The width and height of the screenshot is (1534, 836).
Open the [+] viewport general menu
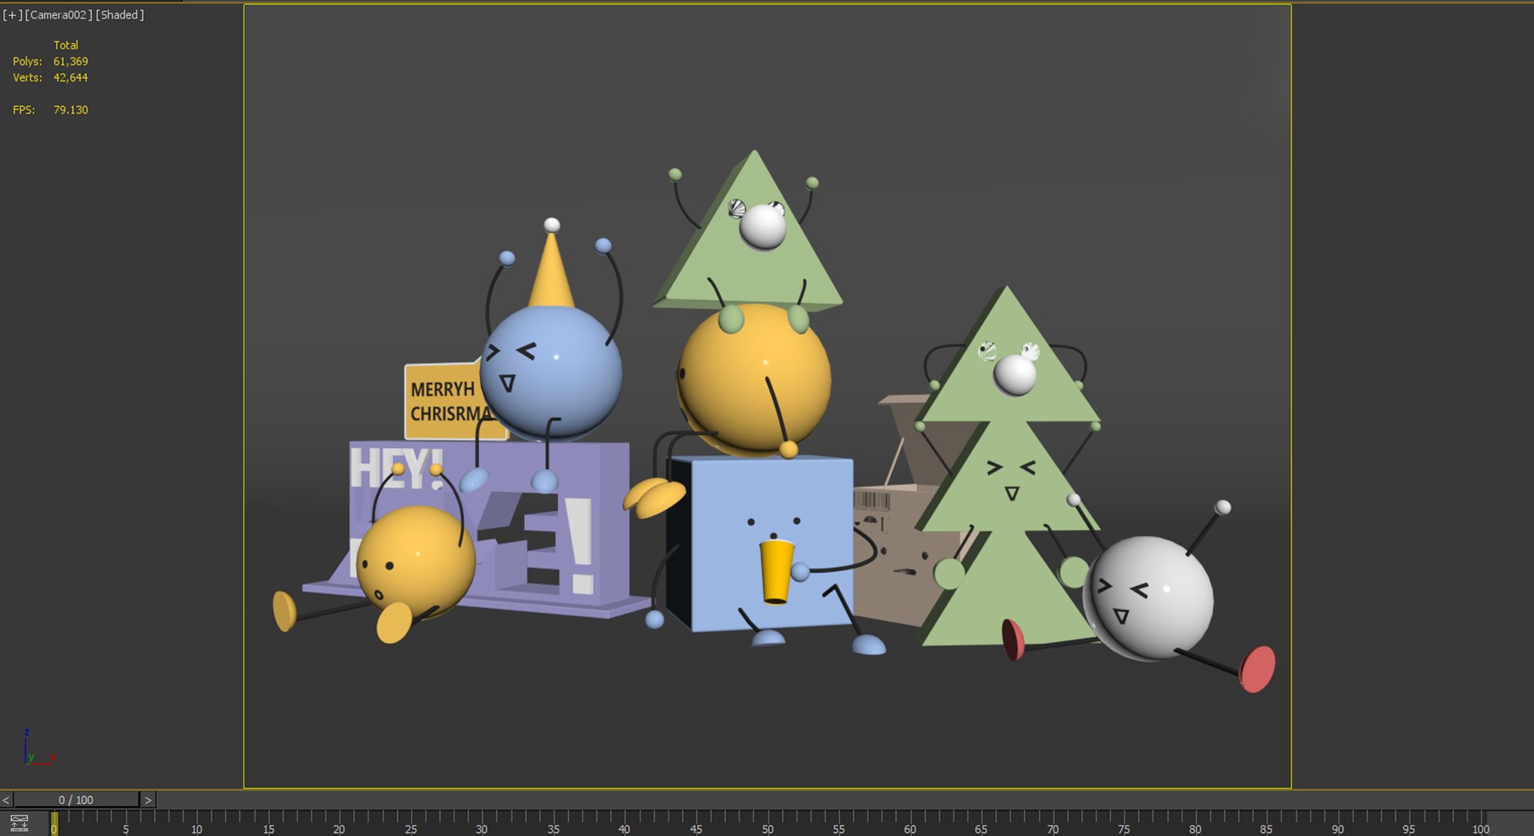click(x=12, y=14)
